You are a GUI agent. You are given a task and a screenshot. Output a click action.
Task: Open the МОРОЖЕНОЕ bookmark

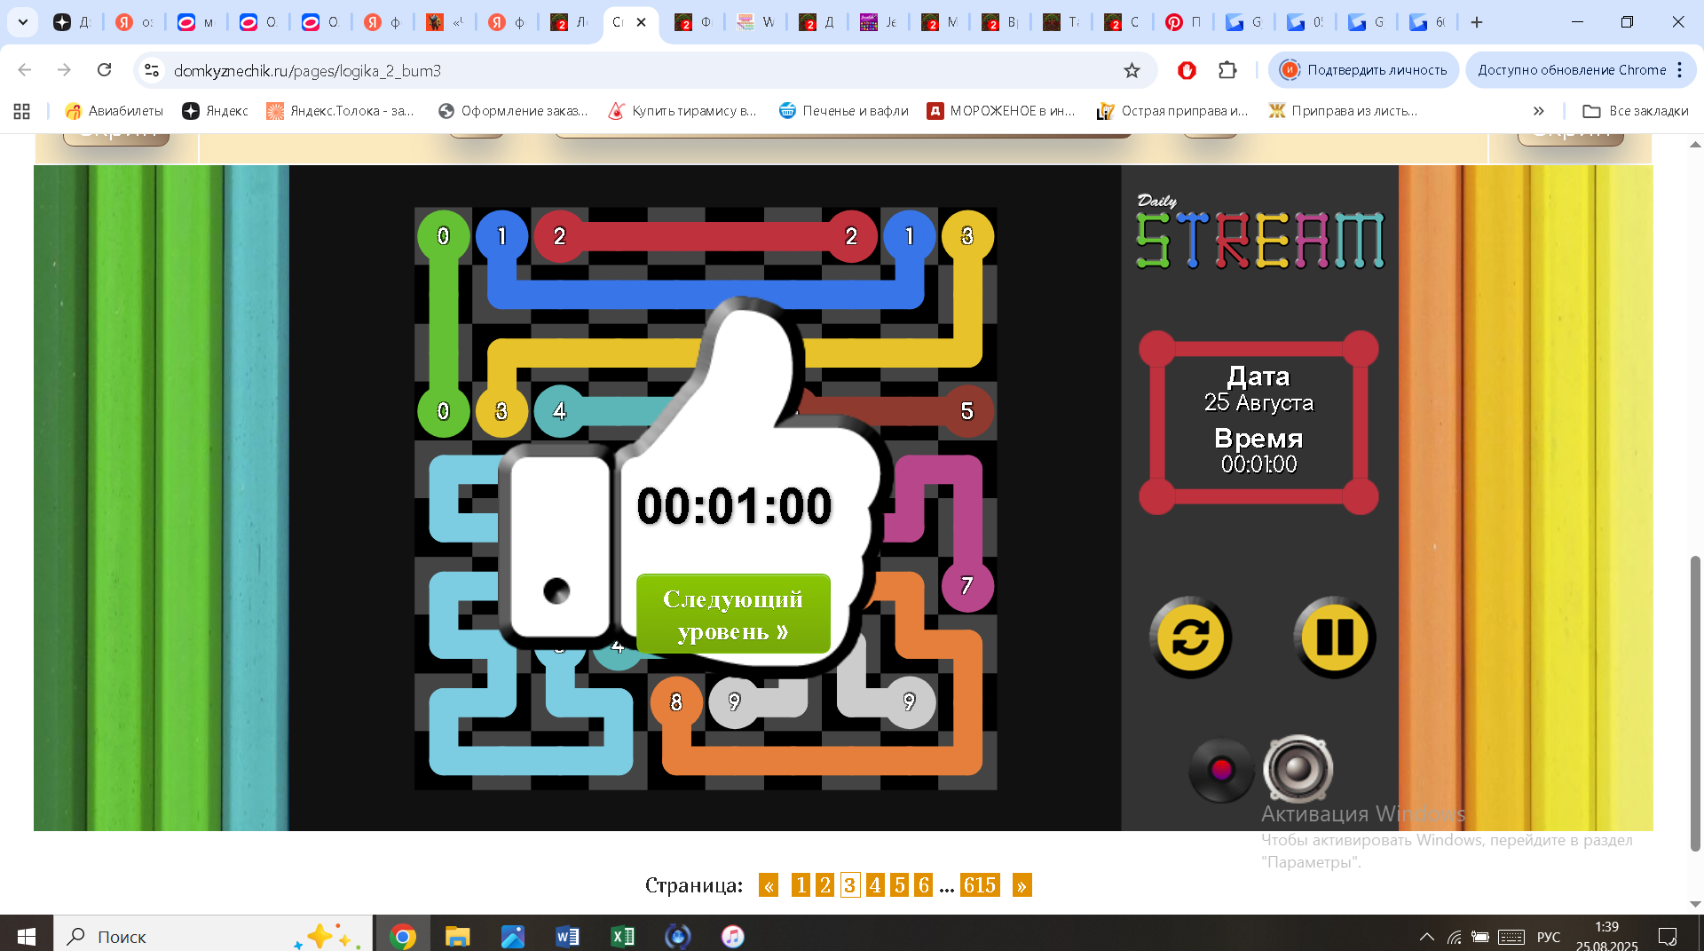[x=1001, y=111]
